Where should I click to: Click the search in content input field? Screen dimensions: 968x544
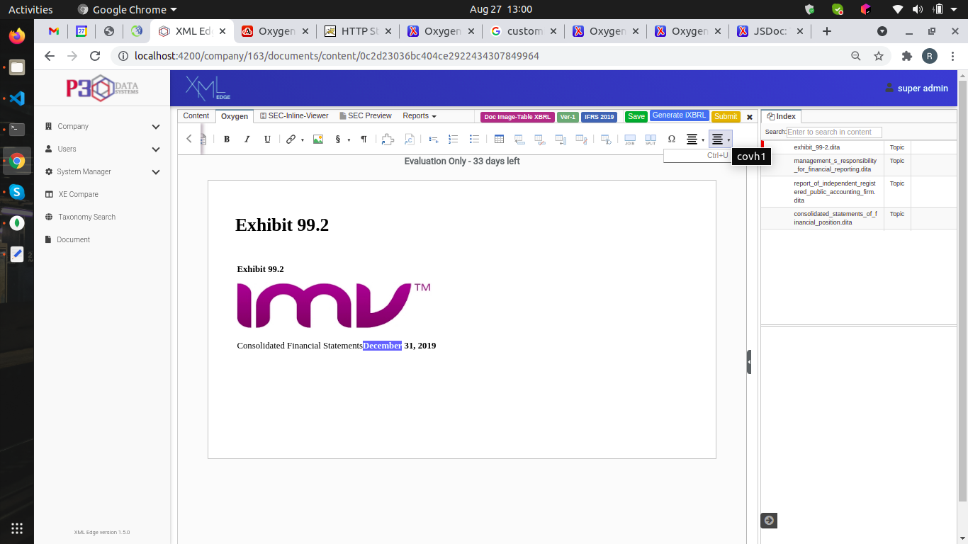[834, 132]
